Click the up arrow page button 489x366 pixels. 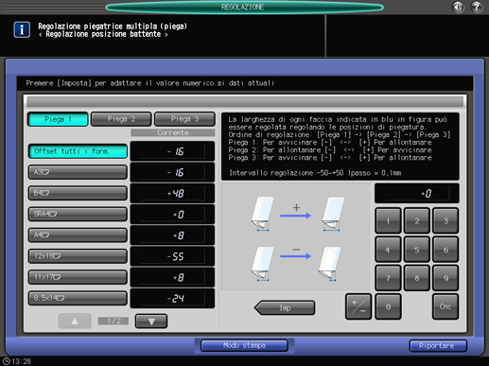click(75, 322)
